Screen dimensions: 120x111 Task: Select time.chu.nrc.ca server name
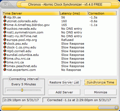(18, 59)
